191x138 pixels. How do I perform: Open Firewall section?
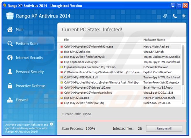click(22, 100)
